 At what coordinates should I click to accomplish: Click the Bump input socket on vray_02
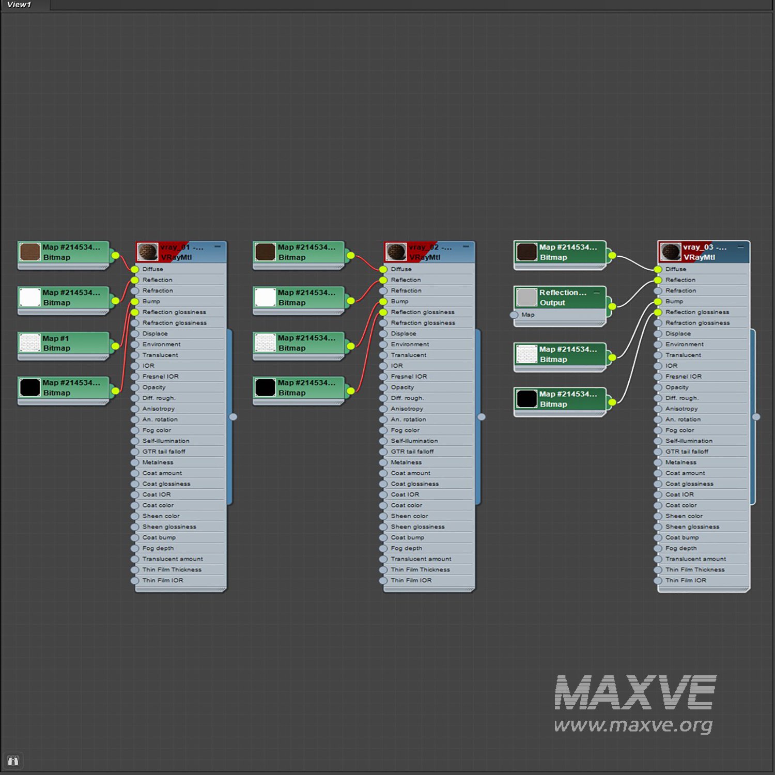383,301
